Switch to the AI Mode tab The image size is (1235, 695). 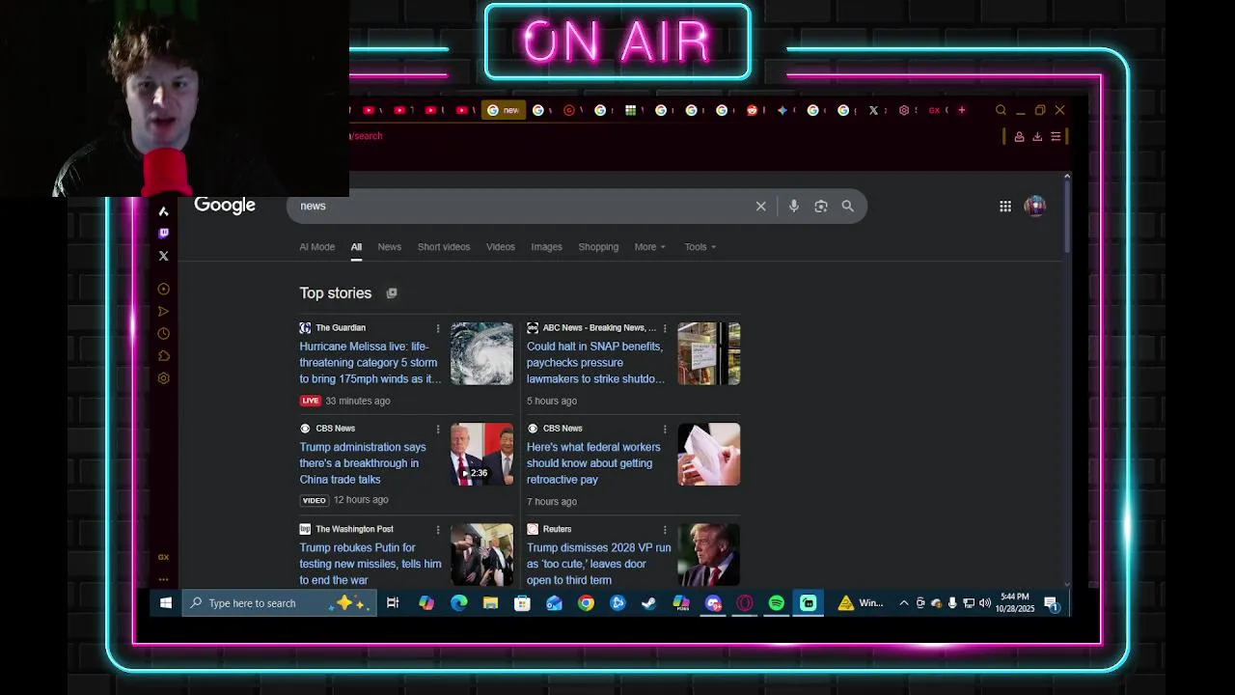pyautogui.click(x=316, y=247)
